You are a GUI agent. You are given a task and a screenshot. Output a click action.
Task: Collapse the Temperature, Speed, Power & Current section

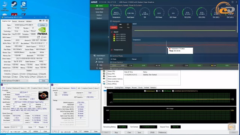pos(111,5)
